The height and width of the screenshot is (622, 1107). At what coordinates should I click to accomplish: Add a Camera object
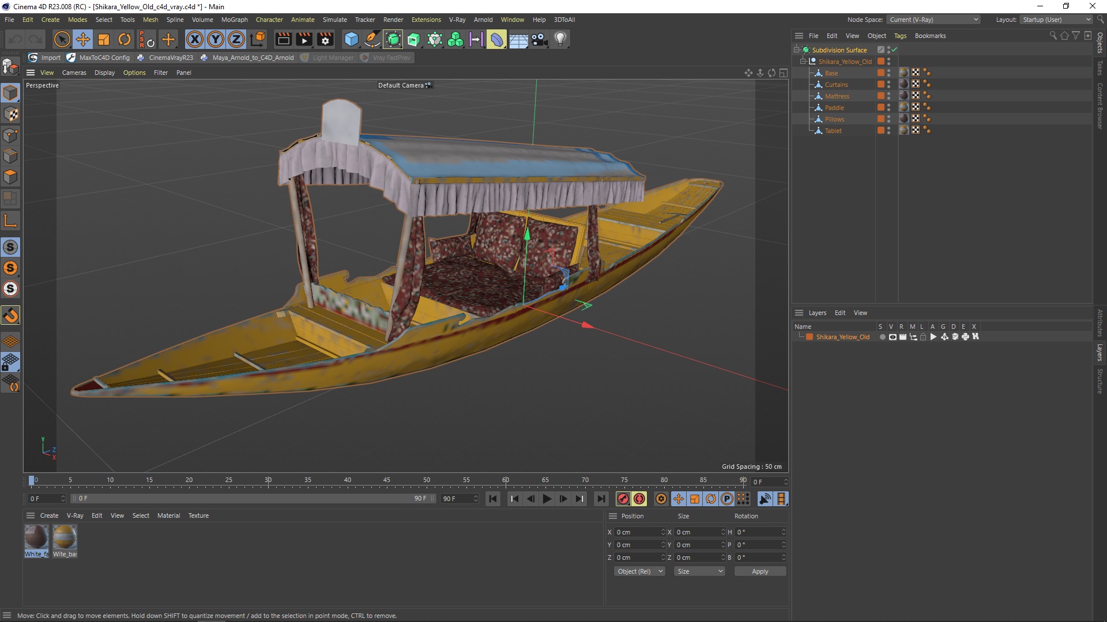(x=539, y=39)
